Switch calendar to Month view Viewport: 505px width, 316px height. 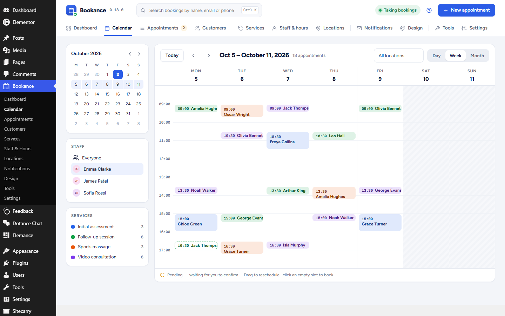click(x=477, y=55)
